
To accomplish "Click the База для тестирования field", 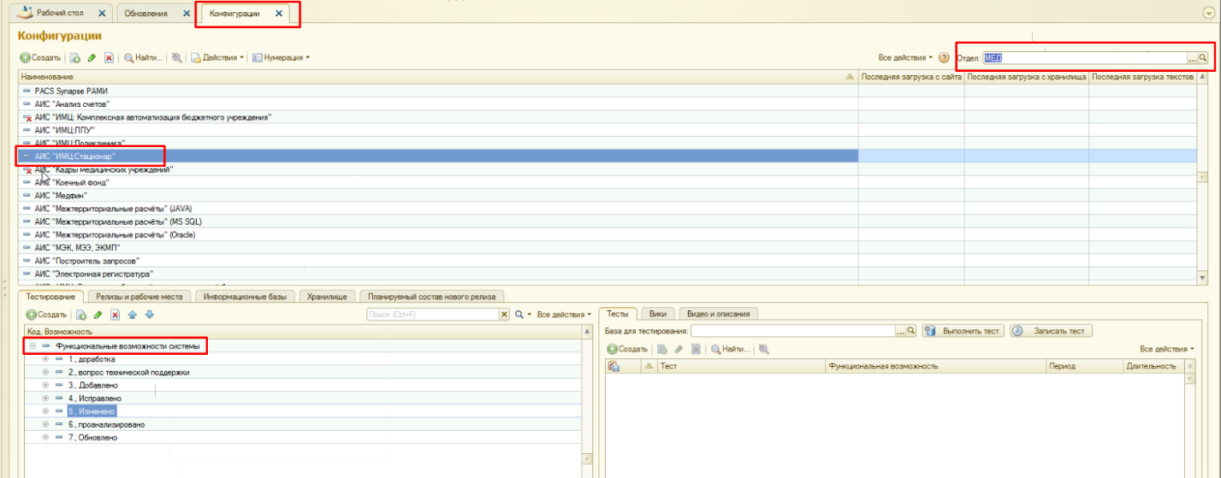I will [x=793, y=330].
